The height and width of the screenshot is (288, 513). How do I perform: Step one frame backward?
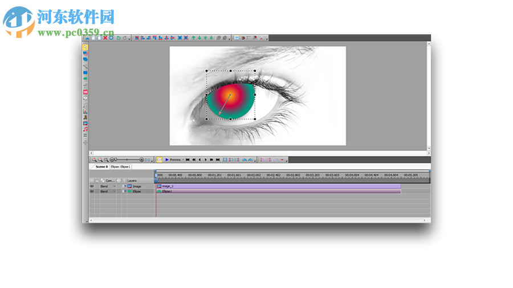[199, 160]
